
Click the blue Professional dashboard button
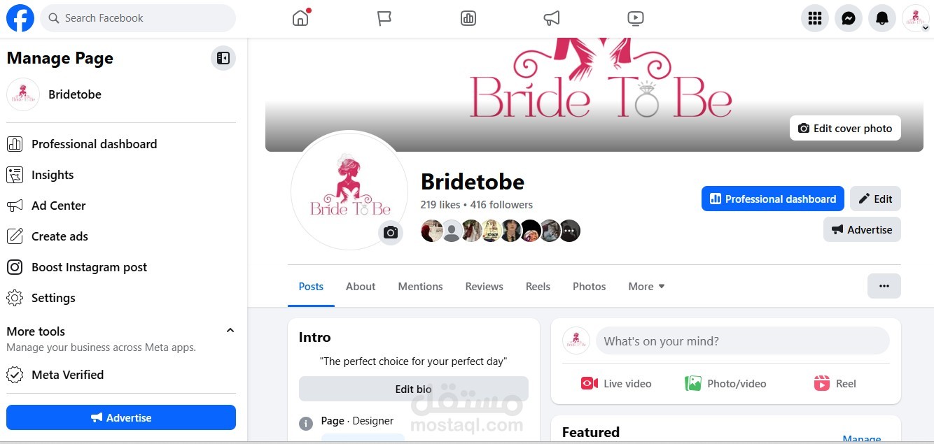click(x=773, y=199)
